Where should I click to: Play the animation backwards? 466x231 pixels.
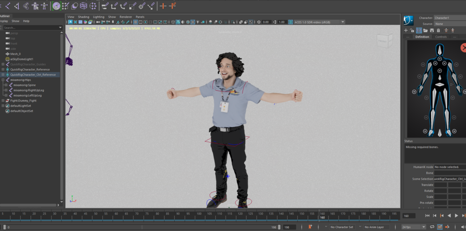point(449,216)
